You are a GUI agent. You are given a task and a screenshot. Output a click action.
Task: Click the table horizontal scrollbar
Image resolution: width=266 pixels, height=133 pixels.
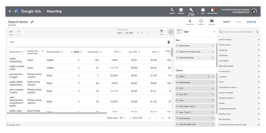click(x=57, y=113)
